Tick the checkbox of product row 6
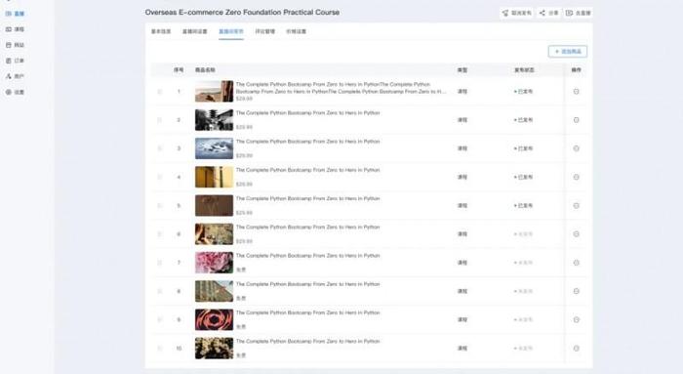 (x=159, y=234)
